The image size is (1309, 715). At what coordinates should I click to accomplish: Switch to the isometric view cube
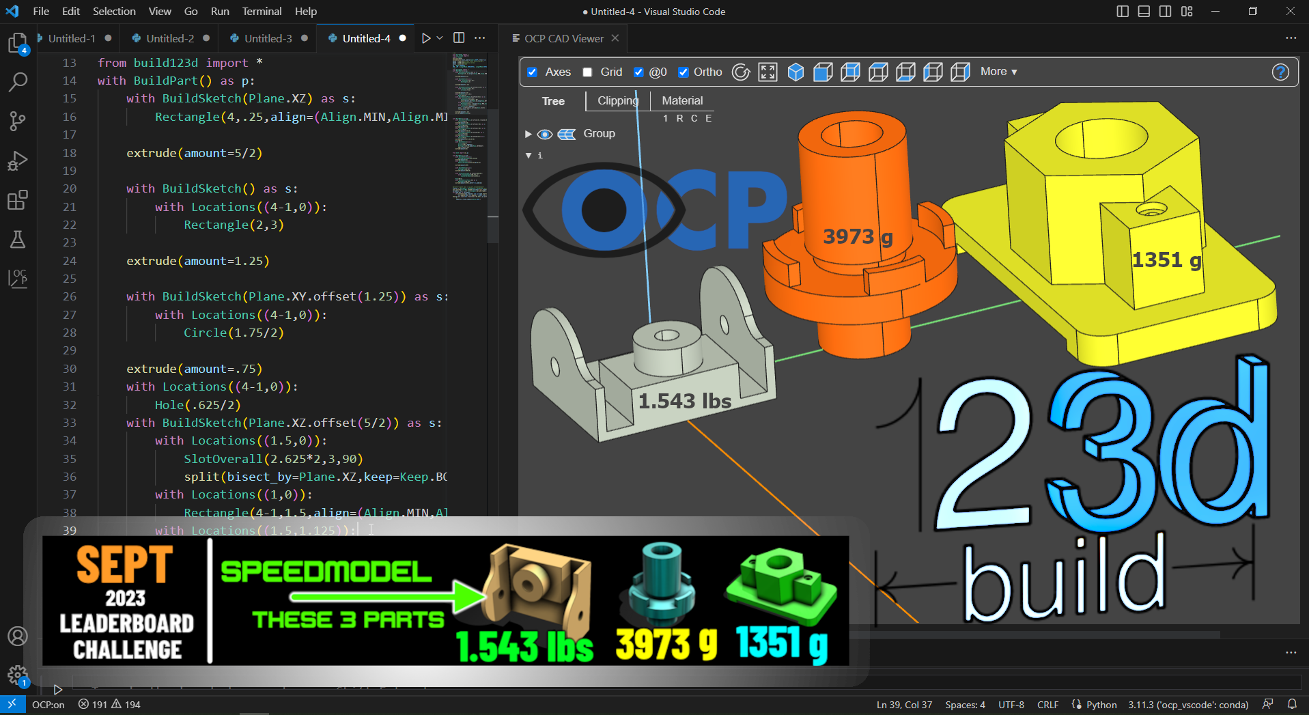796,72
